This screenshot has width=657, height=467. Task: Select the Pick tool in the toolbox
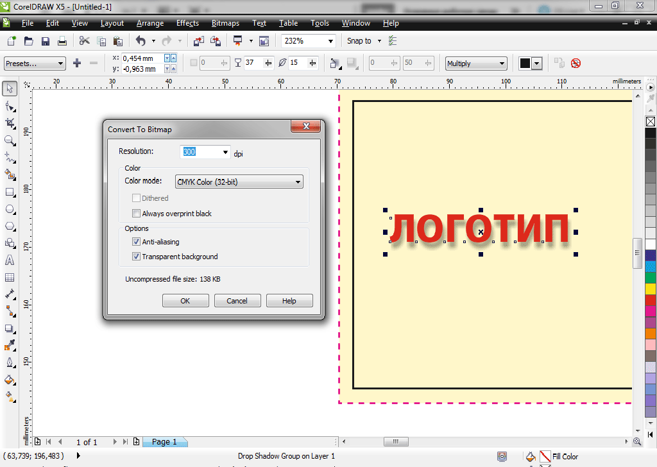(x=10, y=88)
